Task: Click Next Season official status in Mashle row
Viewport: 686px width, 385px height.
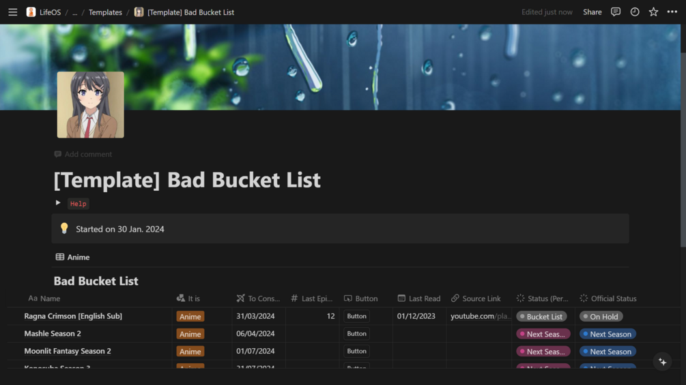Action: point(608,334)
